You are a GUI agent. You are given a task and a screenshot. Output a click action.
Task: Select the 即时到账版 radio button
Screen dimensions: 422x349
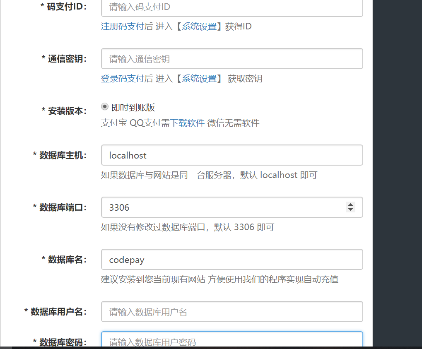105,107
